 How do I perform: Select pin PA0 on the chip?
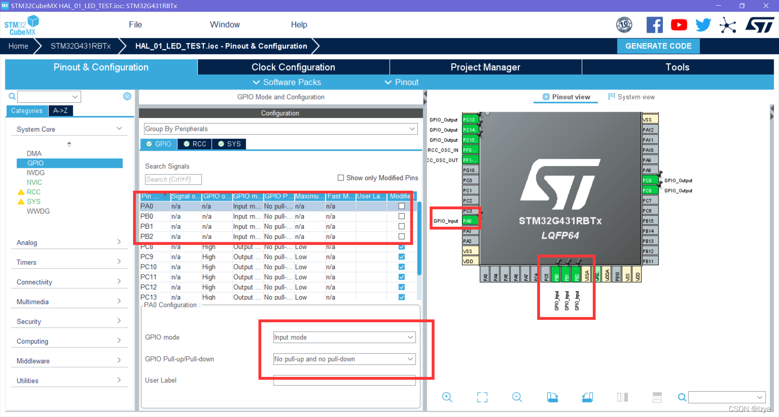point(470,221)
